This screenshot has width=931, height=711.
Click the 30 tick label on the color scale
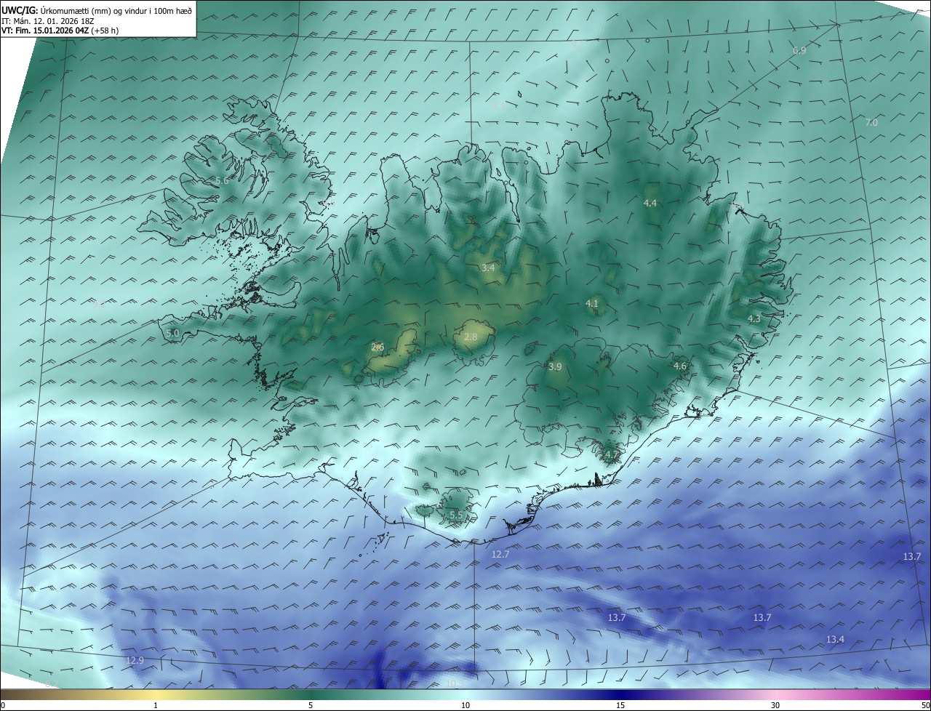pyautogui.click(x=775, y=705)
